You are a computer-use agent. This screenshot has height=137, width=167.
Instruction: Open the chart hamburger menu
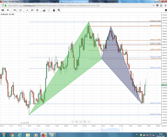(x=3, y=10)
